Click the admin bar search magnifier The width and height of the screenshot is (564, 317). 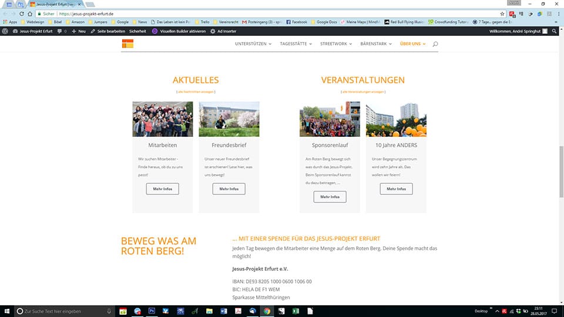(554, 31)
